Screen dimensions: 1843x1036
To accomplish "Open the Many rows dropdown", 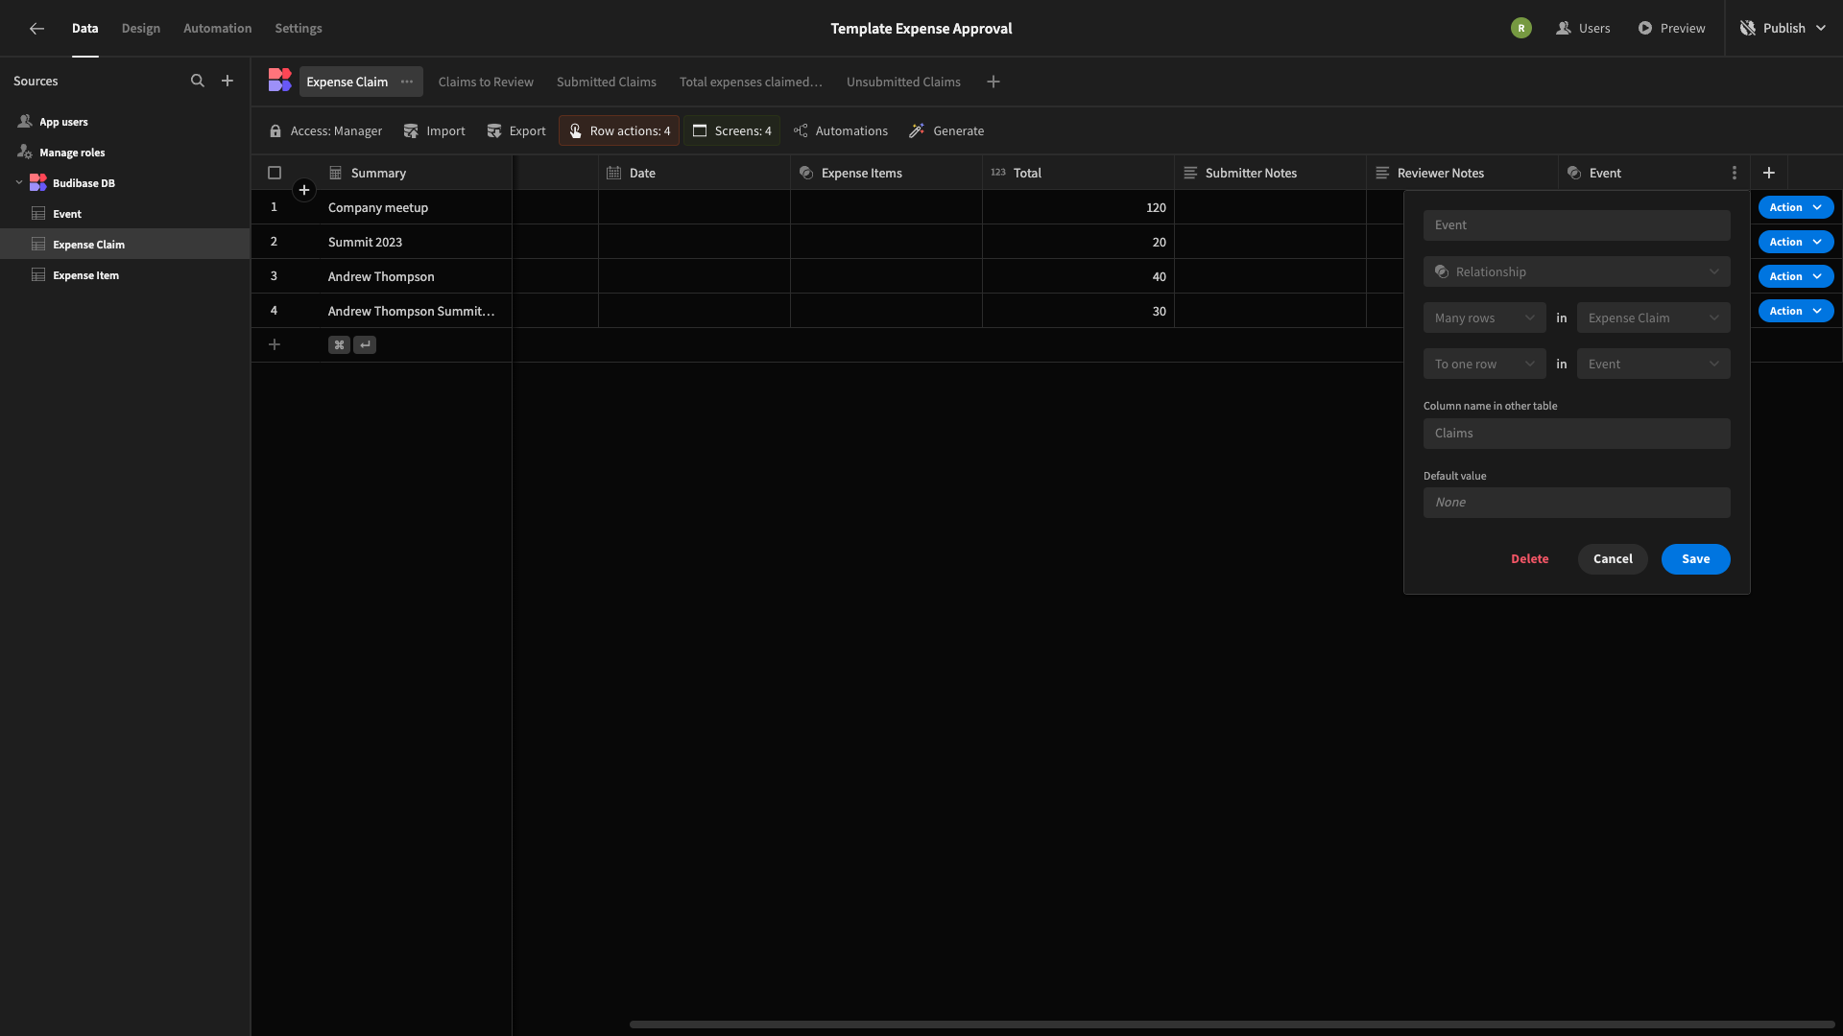I will (x=1484, y=318).
